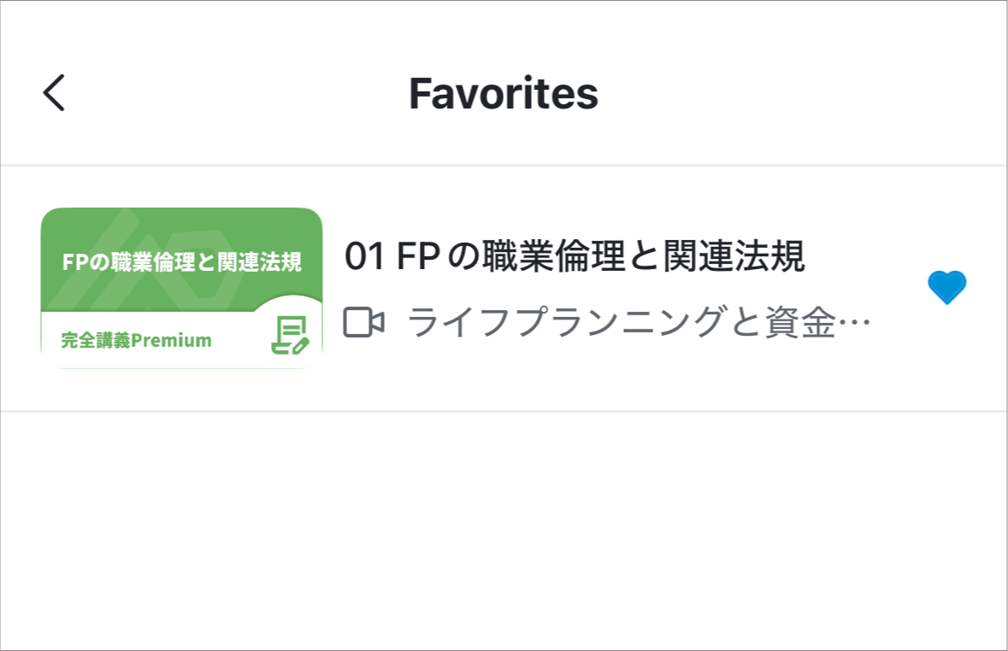Remove 01 FPの職業倫理 from favorites via the heart
This screenshot has width=1008, height=651.
tap(947, 287)
